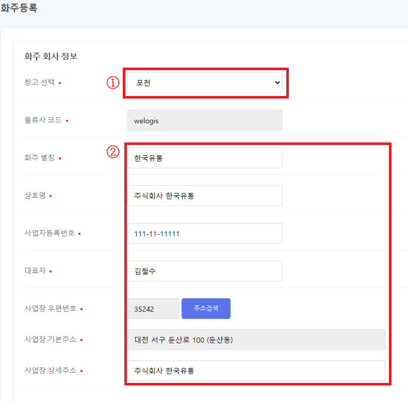Click the 화주 별칭 label text
The image size is (408, 402).
(40, 158)
